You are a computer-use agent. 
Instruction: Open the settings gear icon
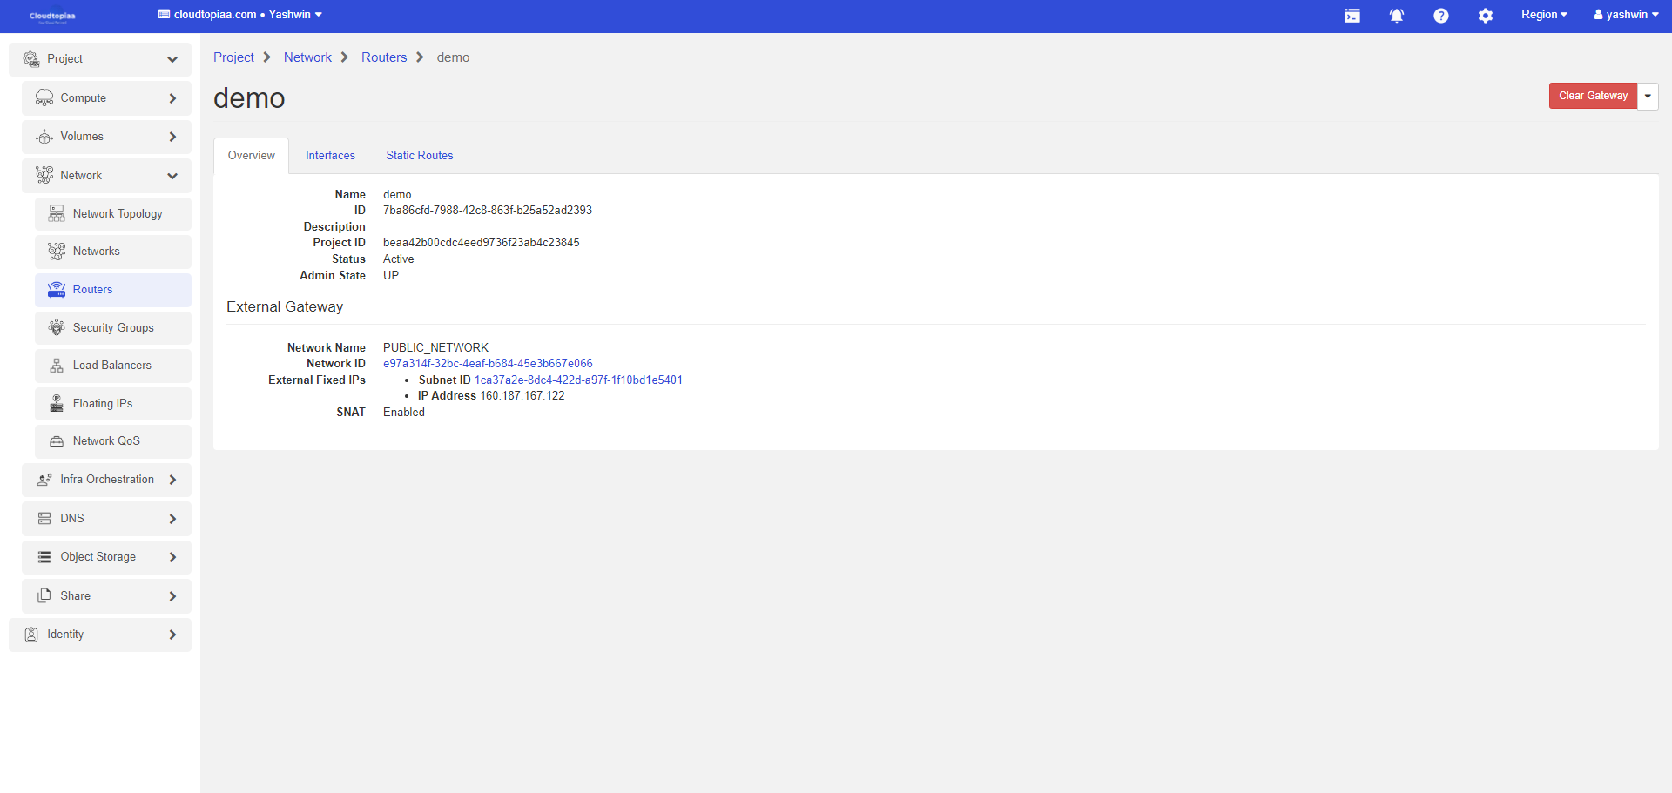tap(1485, 16)
